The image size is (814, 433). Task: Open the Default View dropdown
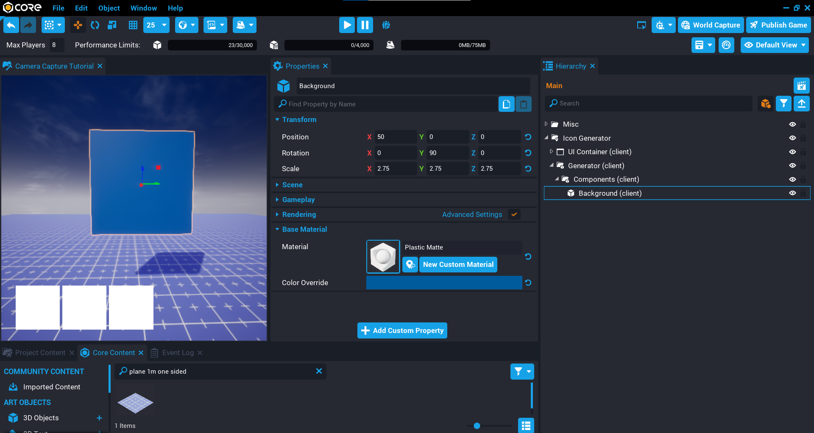pos(775,45)
